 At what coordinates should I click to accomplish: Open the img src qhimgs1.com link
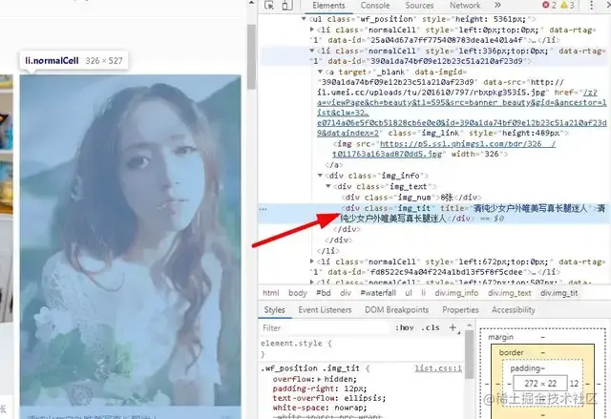pyautogui.click(x=445, y=149)
